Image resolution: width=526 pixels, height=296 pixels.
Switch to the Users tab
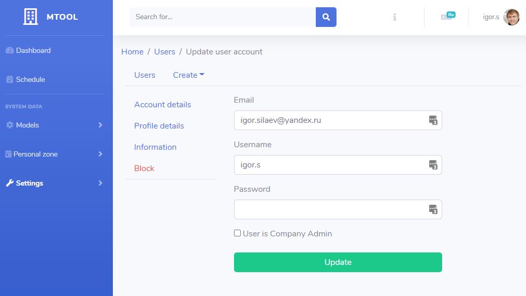click(x=144, y=75)
